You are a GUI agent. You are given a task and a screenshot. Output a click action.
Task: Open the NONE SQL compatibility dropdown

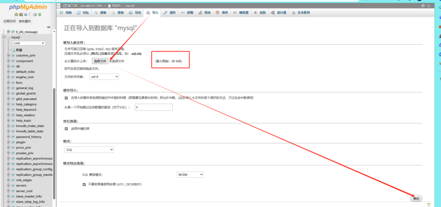[190, 174]
